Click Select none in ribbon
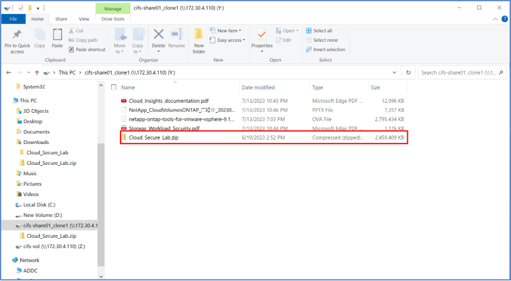The width and height of the screenshot is (511, 281). coord(322,40)
